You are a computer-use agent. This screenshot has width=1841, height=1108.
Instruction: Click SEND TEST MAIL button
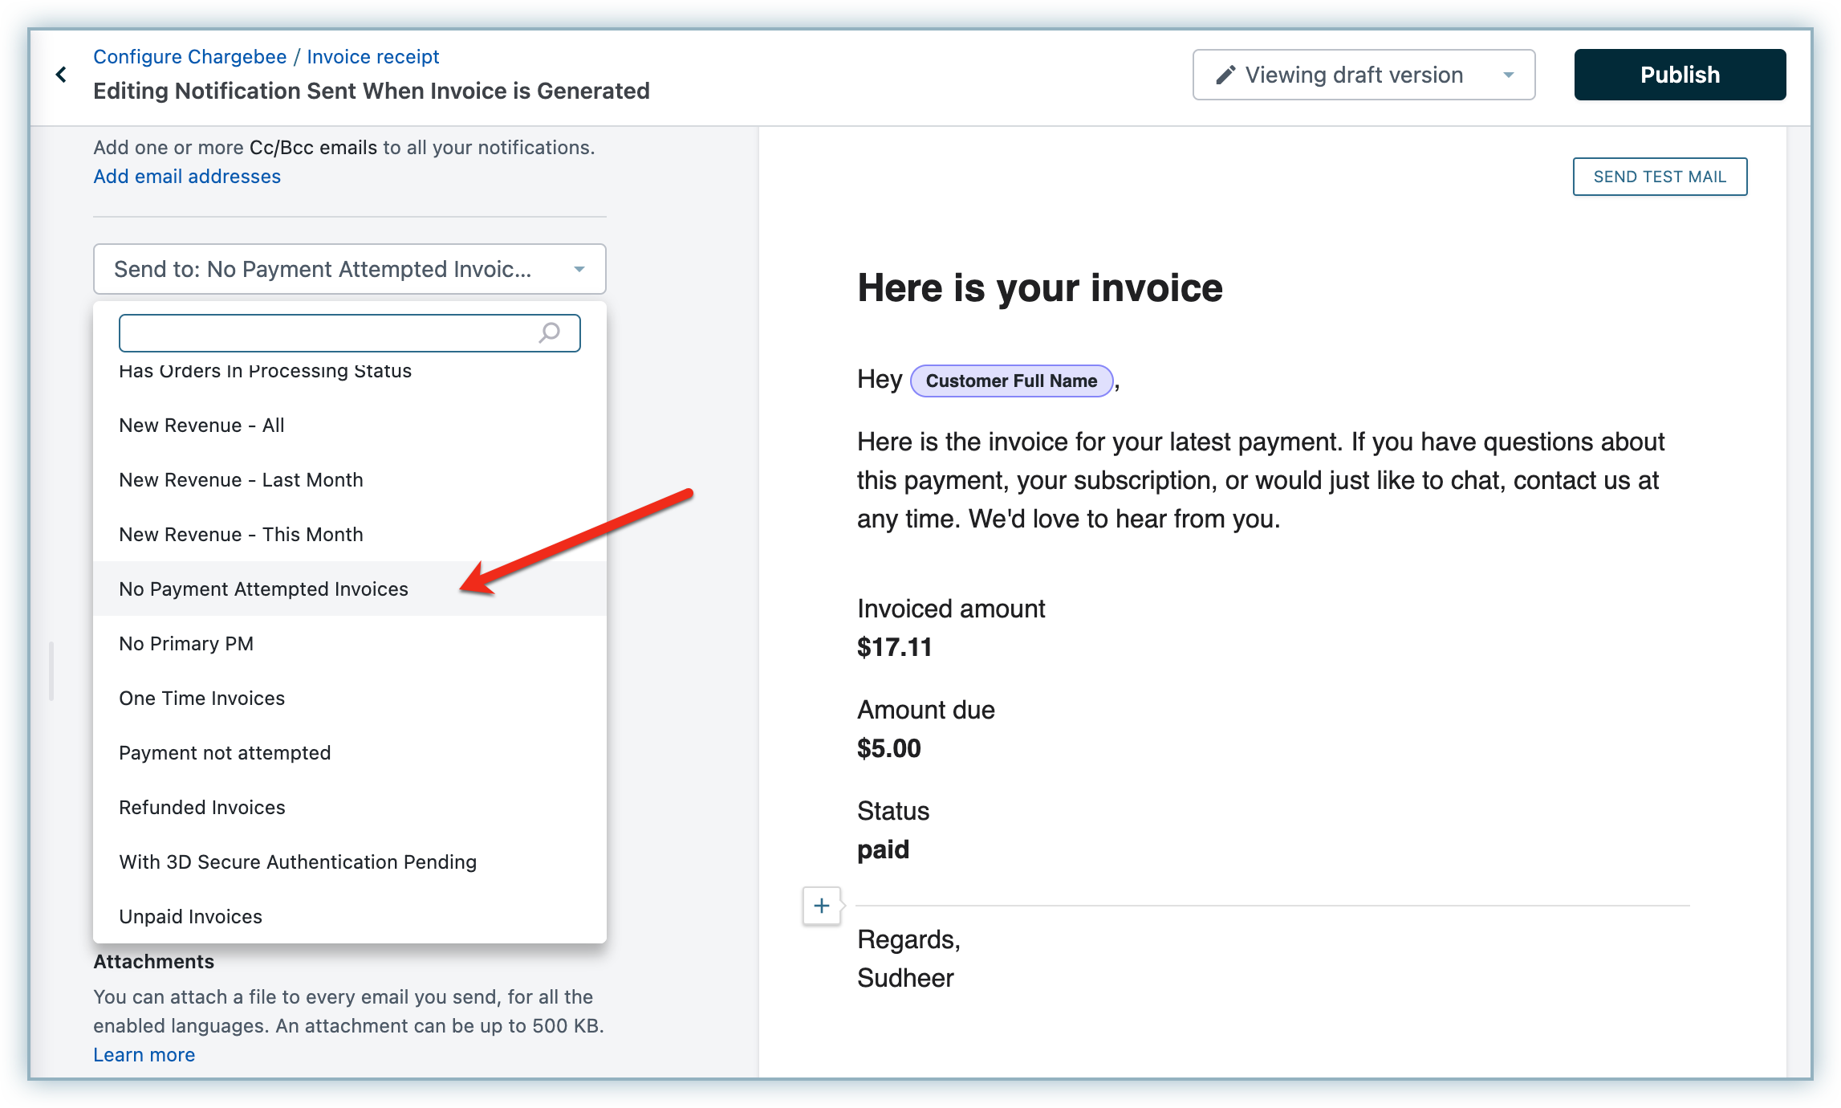(x=1659, y=177)
